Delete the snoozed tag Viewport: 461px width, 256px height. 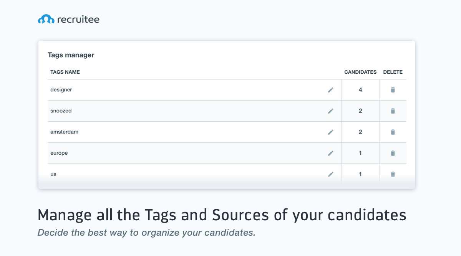pyautogui.click(x=393, y=111)
